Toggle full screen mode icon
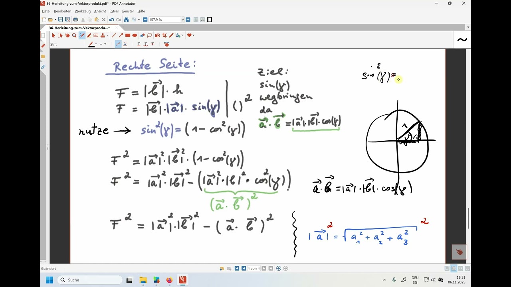 [210, 20]
